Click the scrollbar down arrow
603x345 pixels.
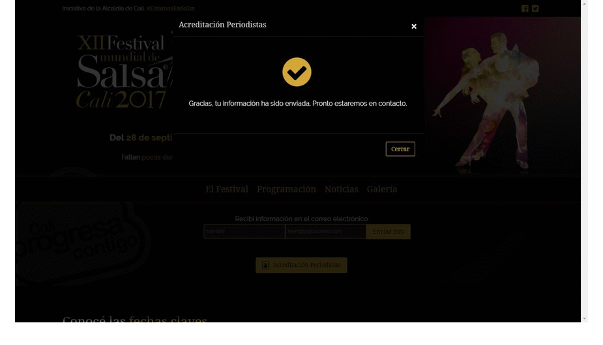[x=585, y=318]
